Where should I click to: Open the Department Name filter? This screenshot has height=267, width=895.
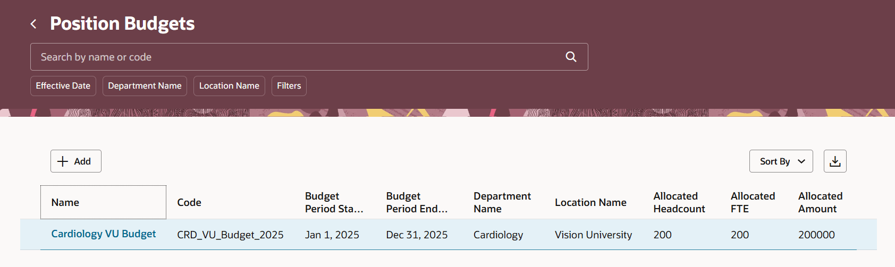tap(145, 86)
